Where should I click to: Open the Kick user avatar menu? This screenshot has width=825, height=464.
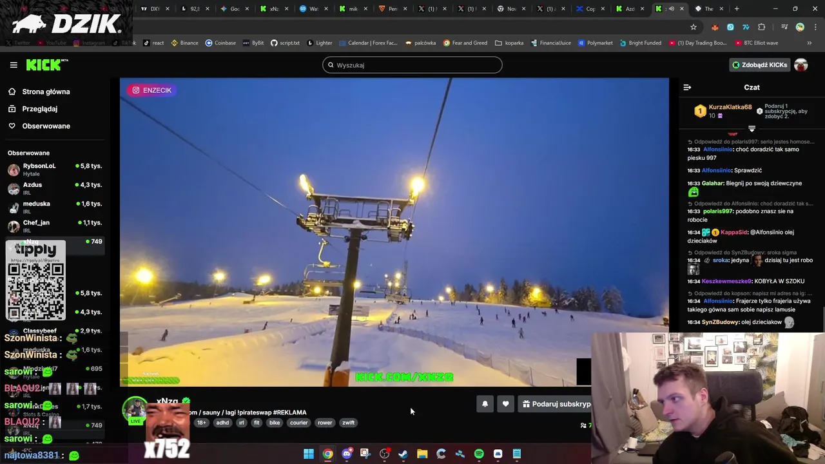pyautogui.click(x=801, y=65)
